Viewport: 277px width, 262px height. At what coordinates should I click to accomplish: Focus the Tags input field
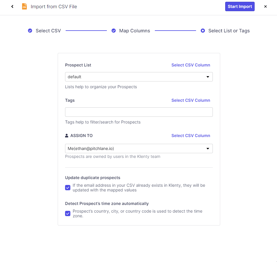[139, 112]
